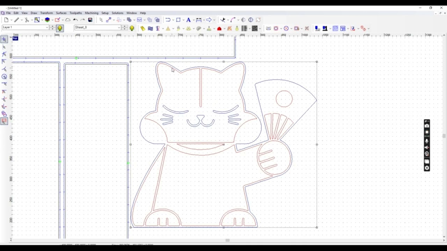Expand the dropdown arrow next to Text tool
Image resolution: width=447 pixels, height=251 pixels.
pyautogui.click(x=194, y=20)
